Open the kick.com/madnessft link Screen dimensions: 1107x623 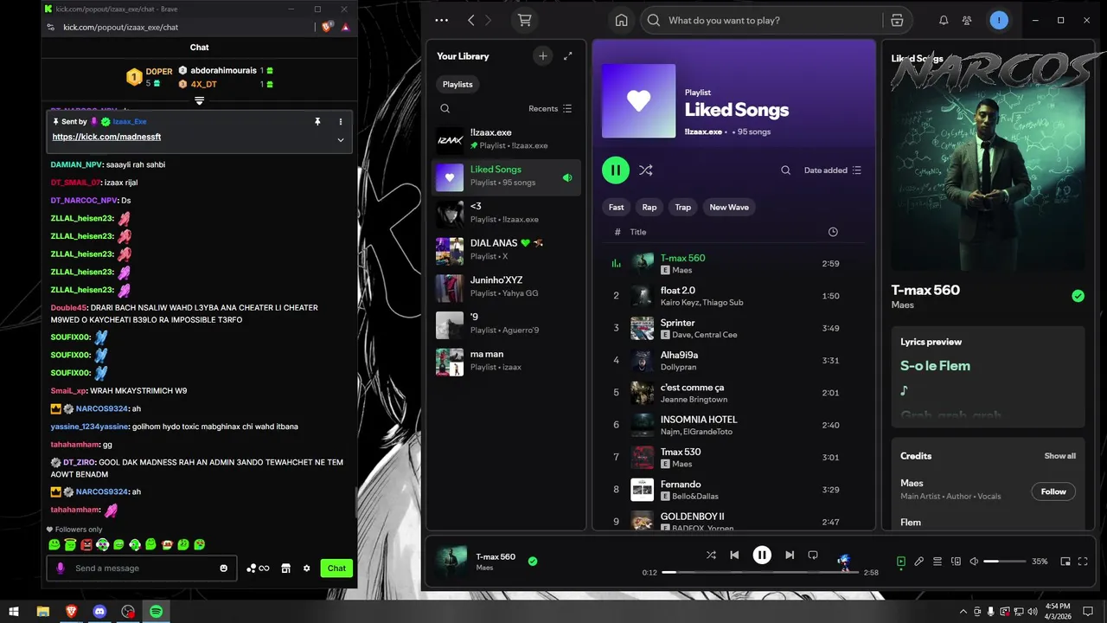[x=106, y=137]
